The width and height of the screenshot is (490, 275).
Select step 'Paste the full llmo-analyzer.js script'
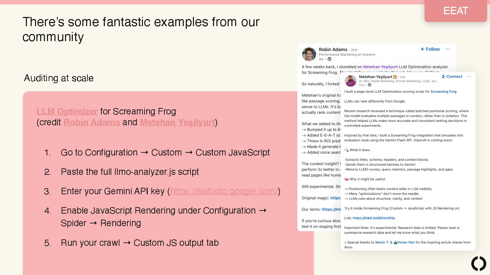coord(130,172)
